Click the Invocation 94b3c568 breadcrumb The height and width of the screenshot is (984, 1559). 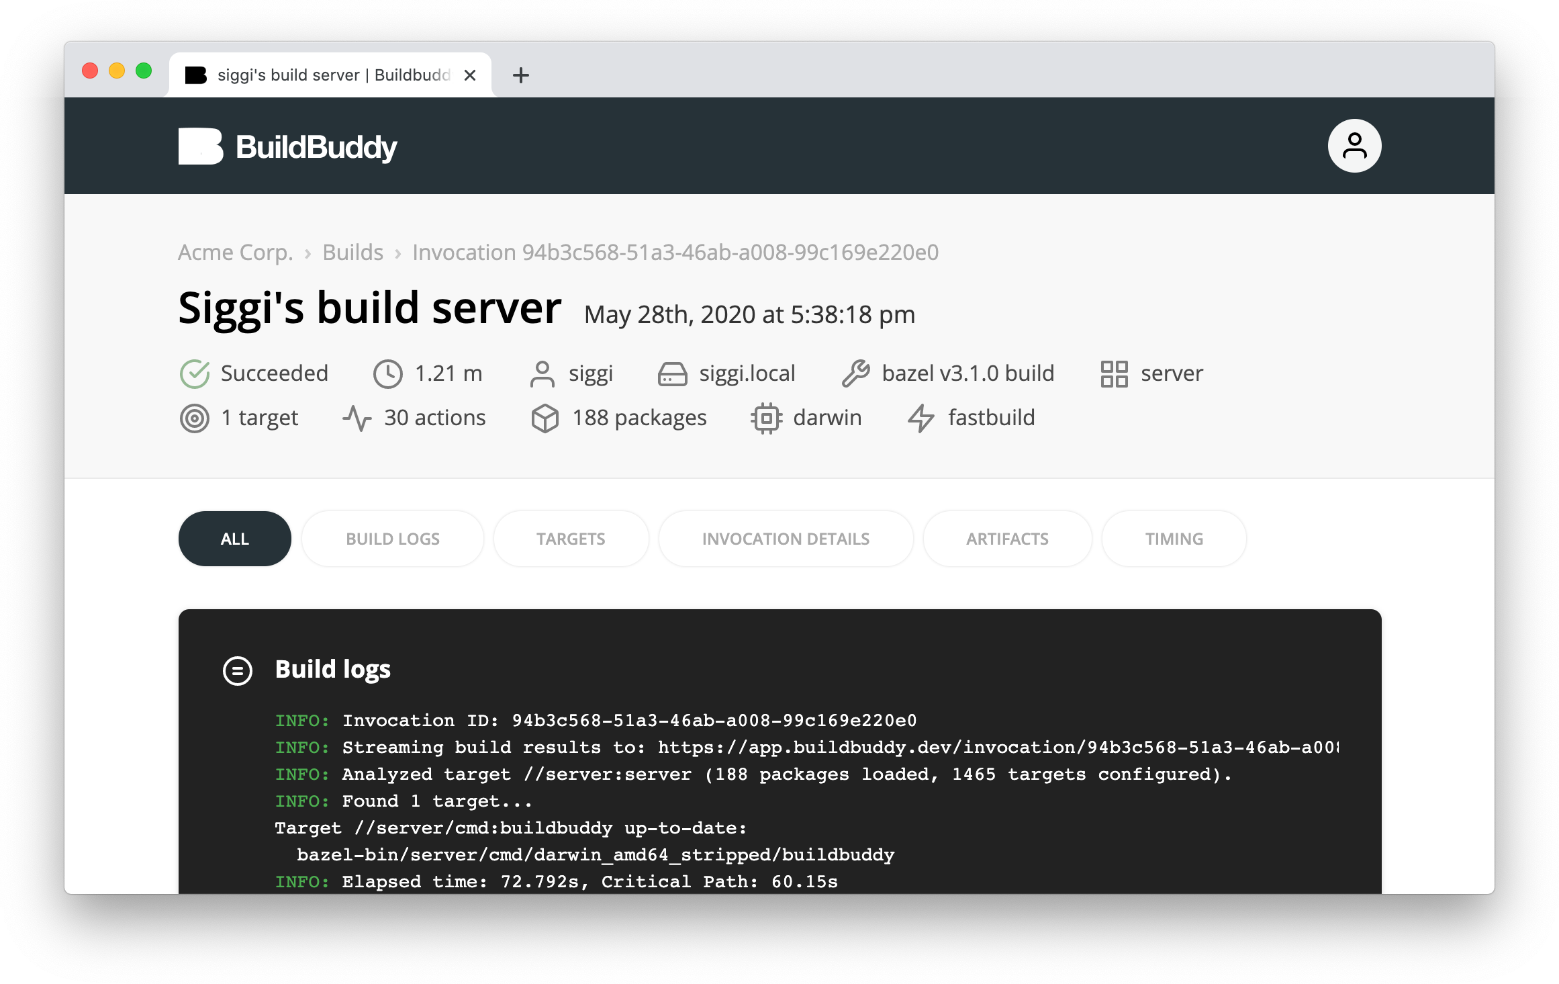click(x=675, y=253)
